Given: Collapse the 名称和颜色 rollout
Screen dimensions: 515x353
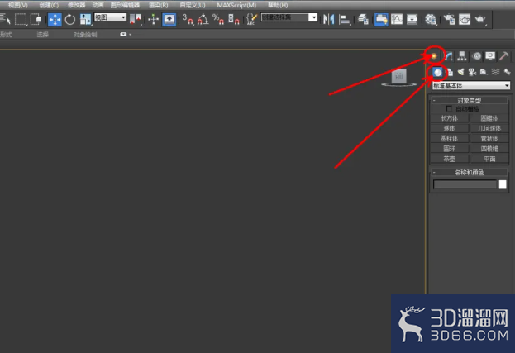Looking at the screenshot, I should click(469, 173).
